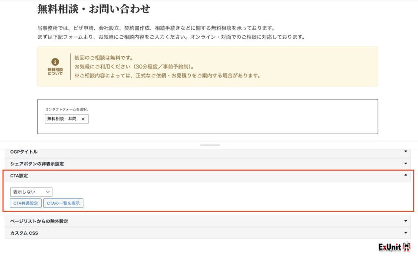Expand the OGPタイトル panel arrow
Screen dimensions: 418x258
405,152
